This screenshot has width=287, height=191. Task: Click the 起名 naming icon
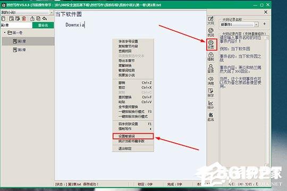(x=211, y=117)
